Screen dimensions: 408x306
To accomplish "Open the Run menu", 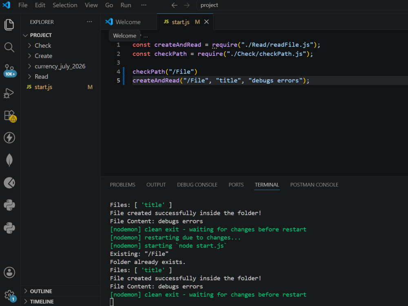I will [x=126, y=5].
